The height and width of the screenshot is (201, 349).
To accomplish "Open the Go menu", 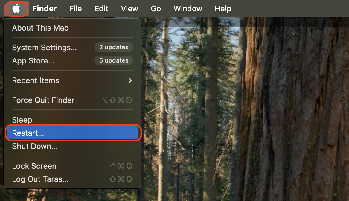I will 156,9.
